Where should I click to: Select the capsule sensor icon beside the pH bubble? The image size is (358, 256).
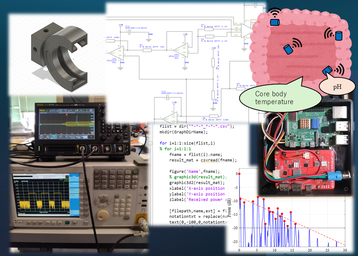(x=327, y=71)
